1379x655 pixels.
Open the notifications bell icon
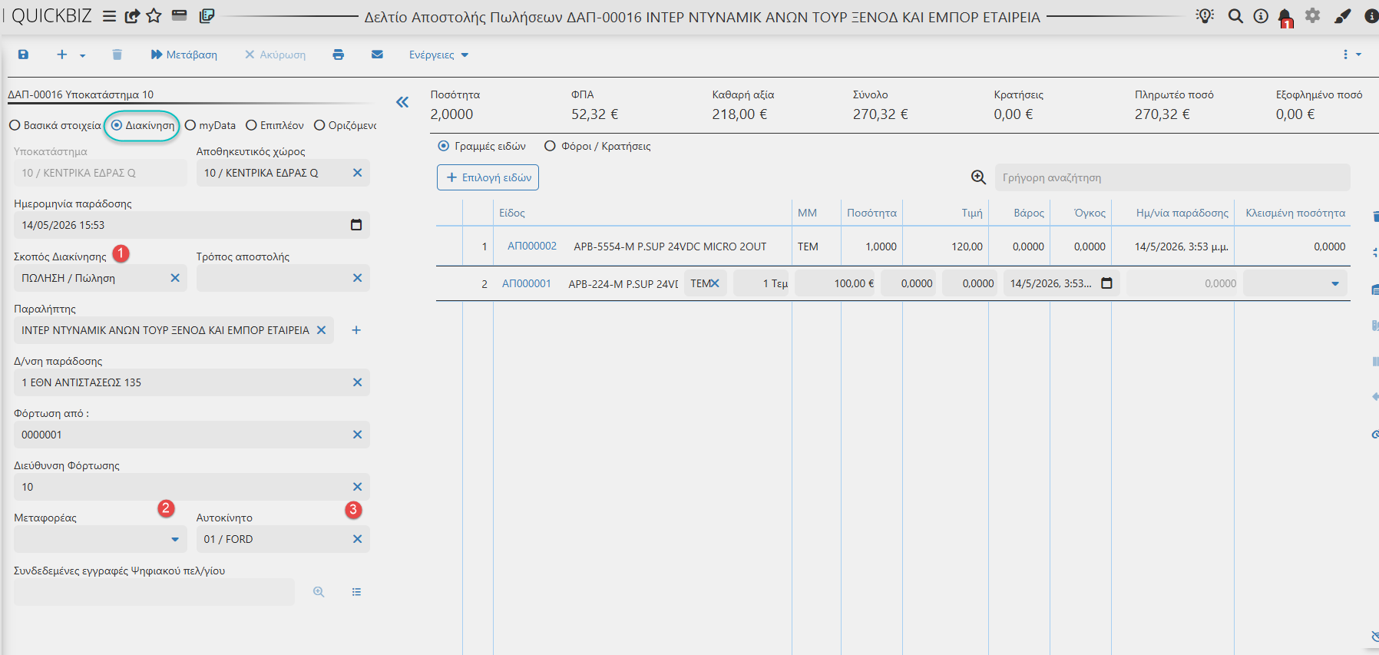pyautogui.click(x=1285, y=17)
